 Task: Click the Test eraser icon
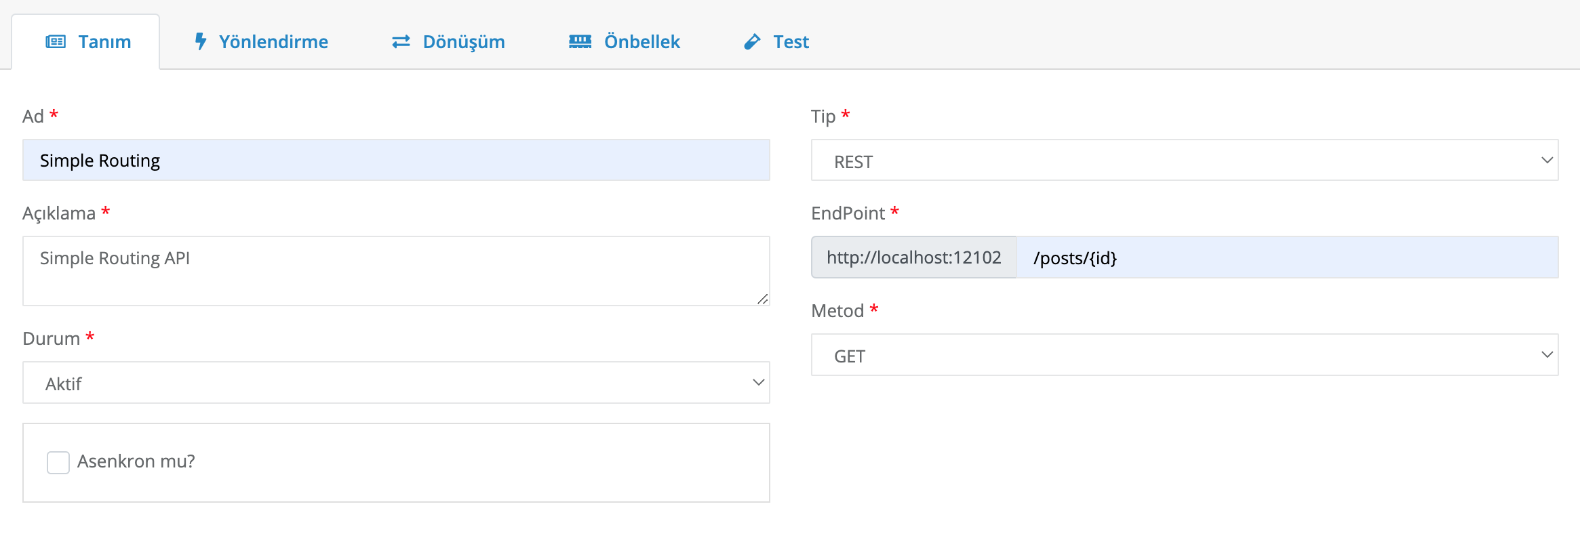pos(752,42)
